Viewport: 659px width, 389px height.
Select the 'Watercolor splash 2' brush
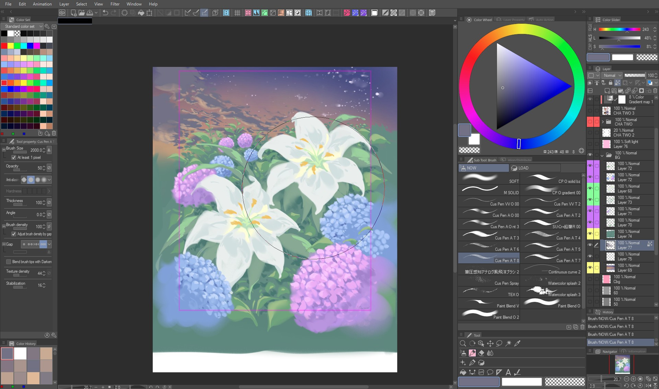[551, 281]
